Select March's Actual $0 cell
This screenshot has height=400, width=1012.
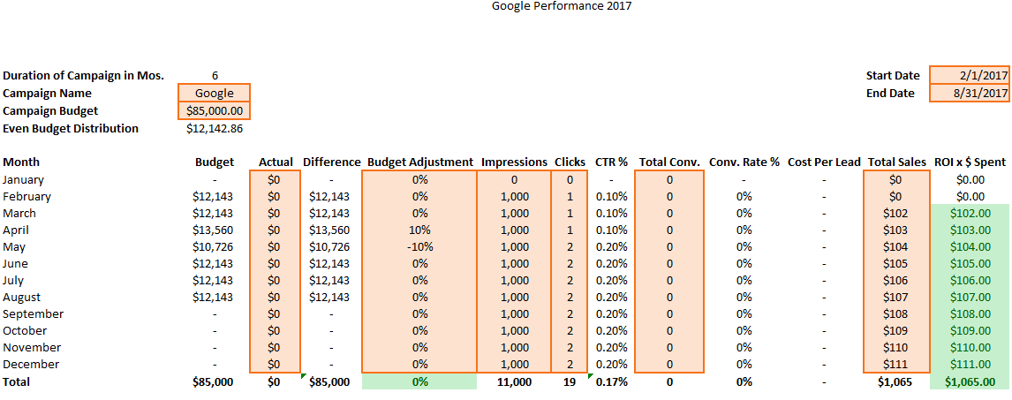coord(275,213)
